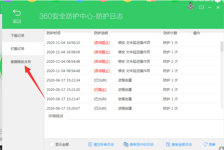Enable the 显示全部 checkbox
Viewport: 224px width, 150px height.
point(52,144)
